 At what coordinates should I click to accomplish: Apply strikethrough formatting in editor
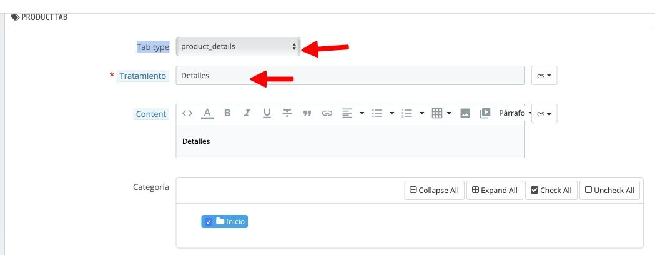(x=287, y=113)
